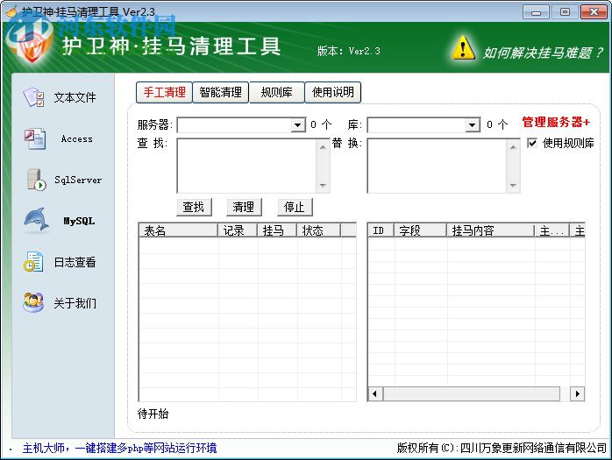This screenshot has height=460, width=612.
Task: Click the 关于我们 people icon
Action: point(33,302)
